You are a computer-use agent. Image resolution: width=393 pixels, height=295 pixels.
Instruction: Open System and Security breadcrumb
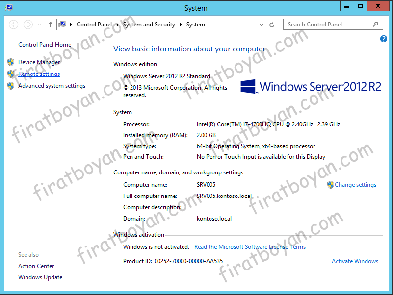[x=149, y=25]
